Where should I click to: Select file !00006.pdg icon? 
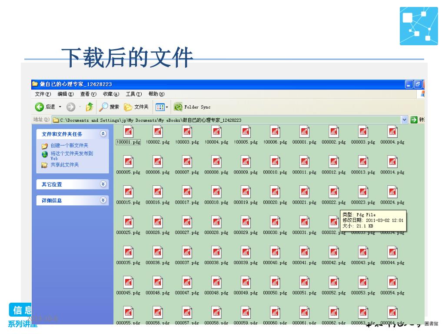(x=275, y=132)
